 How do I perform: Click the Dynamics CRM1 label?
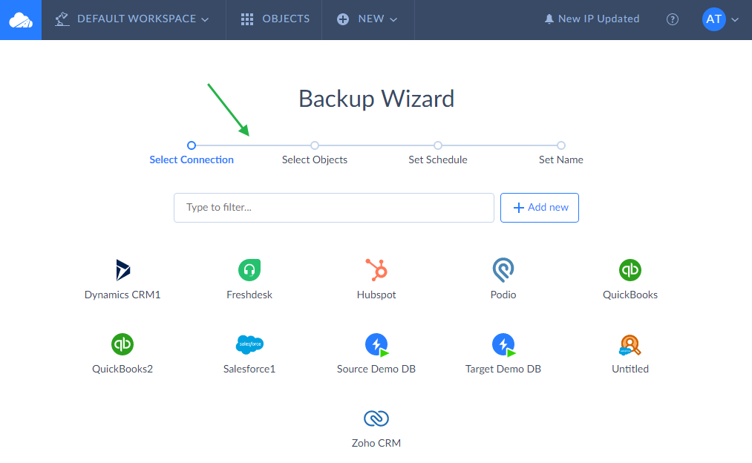(122, 295)
